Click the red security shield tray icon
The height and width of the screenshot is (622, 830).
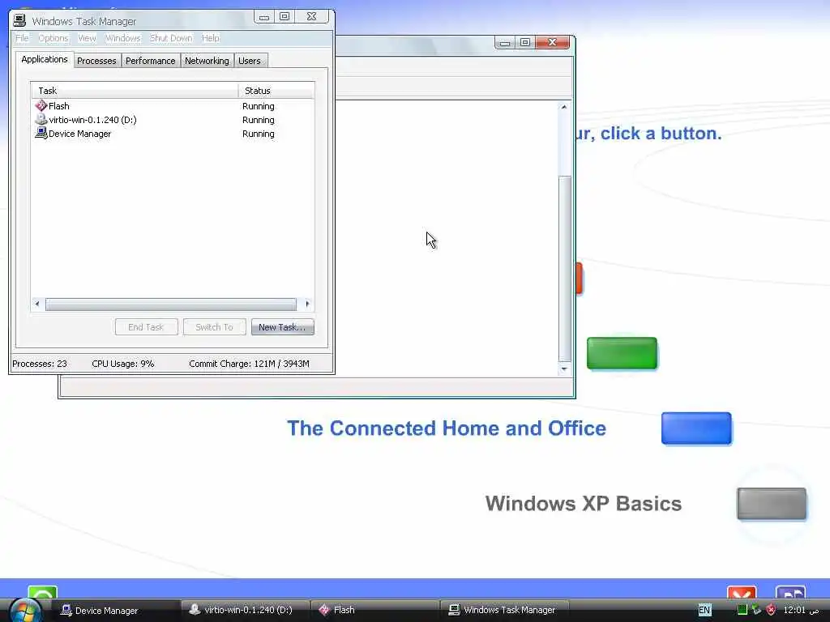[772, 610]
